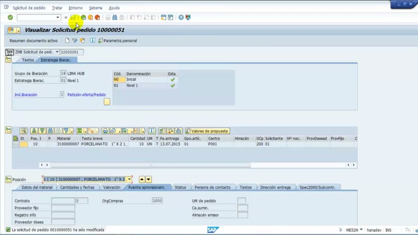Open the ZNB Solicitud de pedido type dropdown

pos(57,52)
